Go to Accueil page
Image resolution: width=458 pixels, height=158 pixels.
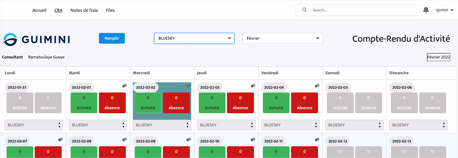[x=39, y=10]
